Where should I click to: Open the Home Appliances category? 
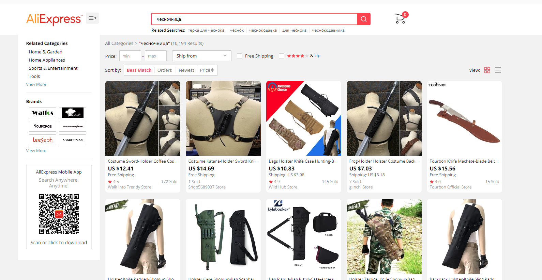(47, 60)
